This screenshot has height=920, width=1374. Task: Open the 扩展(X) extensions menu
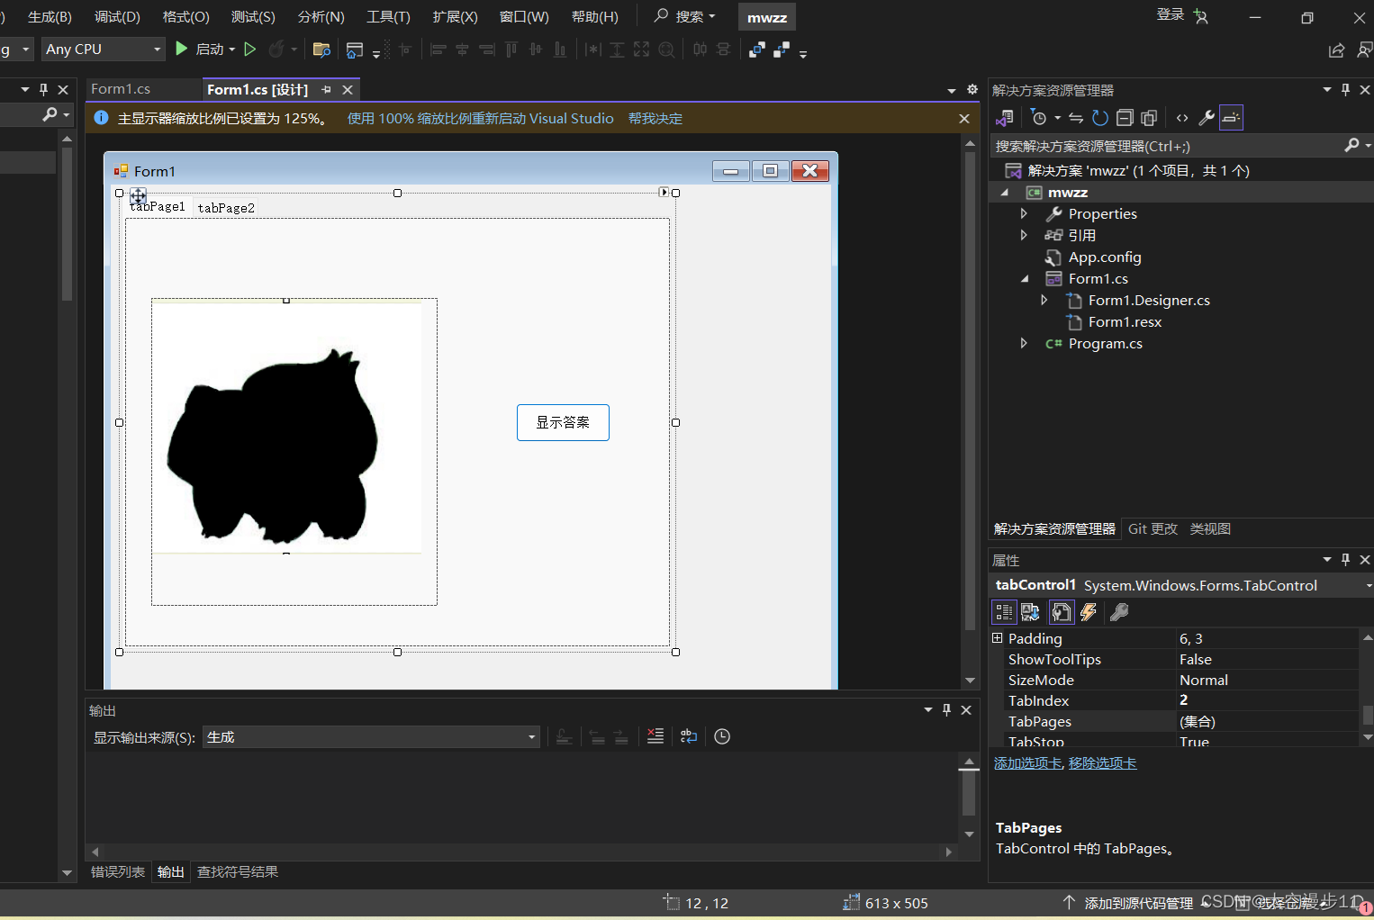pos(455,17)
